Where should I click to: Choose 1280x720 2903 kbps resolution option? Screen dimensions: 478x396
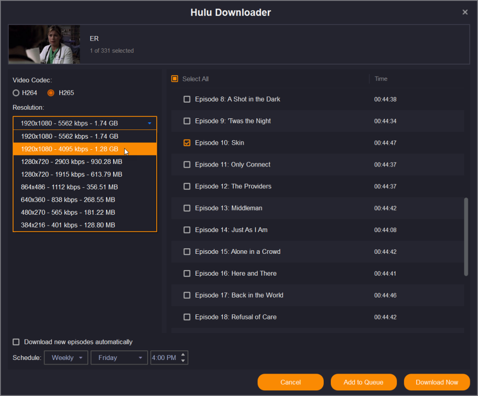71,162
